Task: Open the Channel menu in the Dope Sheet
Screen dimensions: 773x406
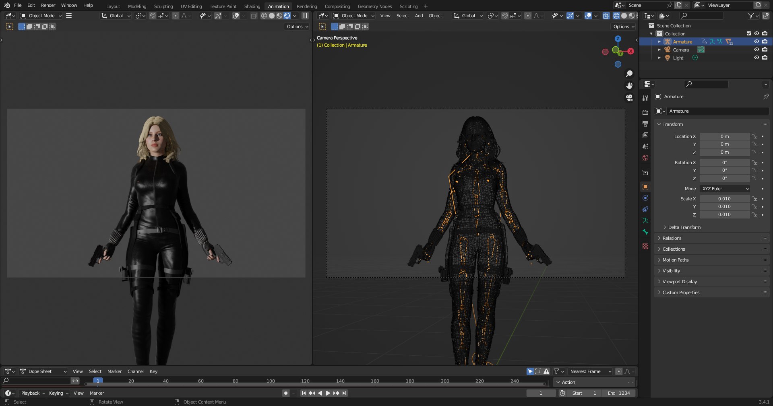Action: click(135, 371)
